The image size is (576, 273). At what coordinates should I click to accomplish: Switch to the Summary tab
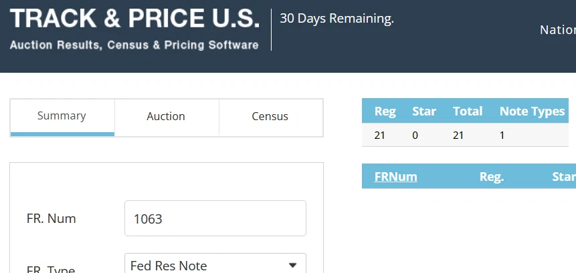(x=62, y=116)
